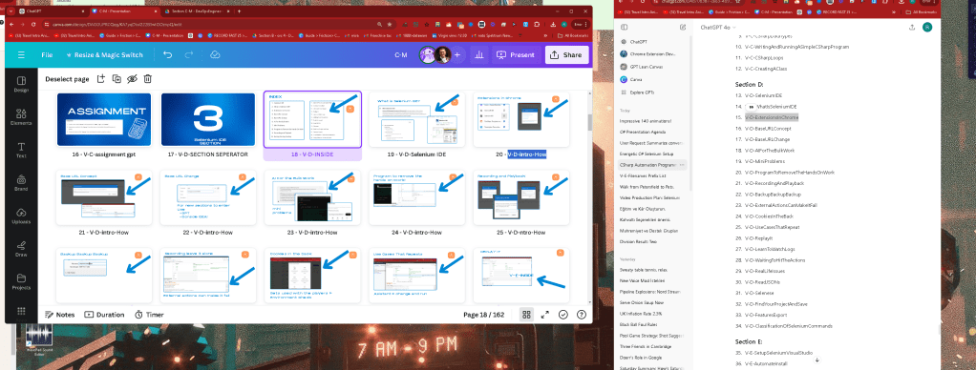Reload the Canva page
Viewport: 976px width, 370px height.
[x=34, y=24]
